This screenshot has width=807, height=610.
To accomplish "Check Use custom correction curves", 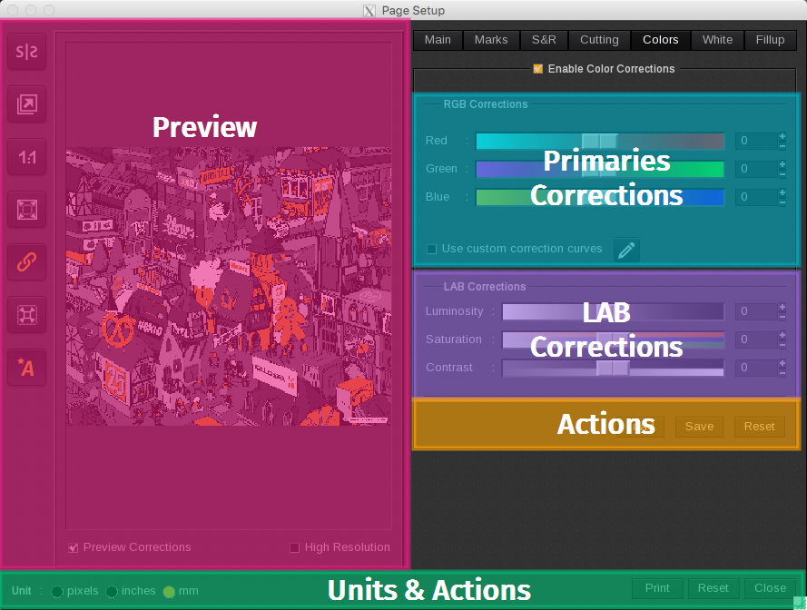I will [x=432, y=249].
